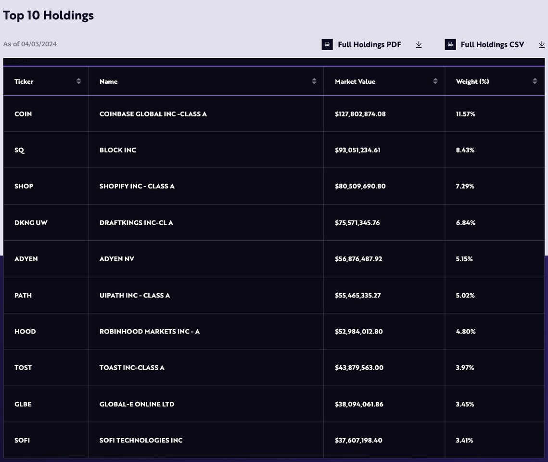Click the Name column header label
Image resolution: width=548 pixels, height=462 pixels.
click(x=108, y=81)
